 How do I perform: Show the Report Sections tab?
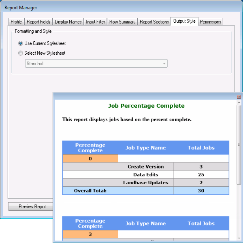pos(154,22)
